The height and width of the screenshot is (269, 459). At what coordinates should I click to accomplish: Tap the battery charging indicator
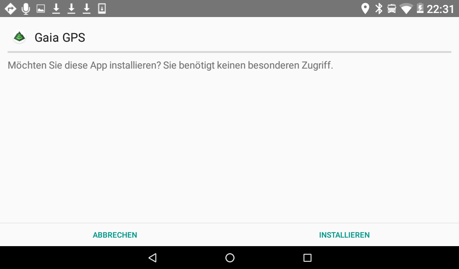[x=420, y=8]
